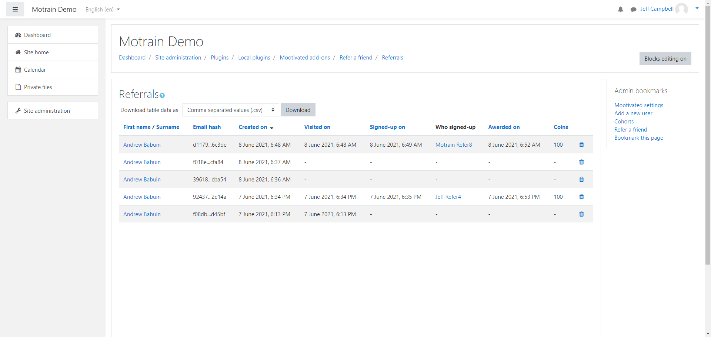This screenshot has width=711, height=337.
Task: Go to Mootivated add-ons breadcrumb link
Action: click(305, 58)
